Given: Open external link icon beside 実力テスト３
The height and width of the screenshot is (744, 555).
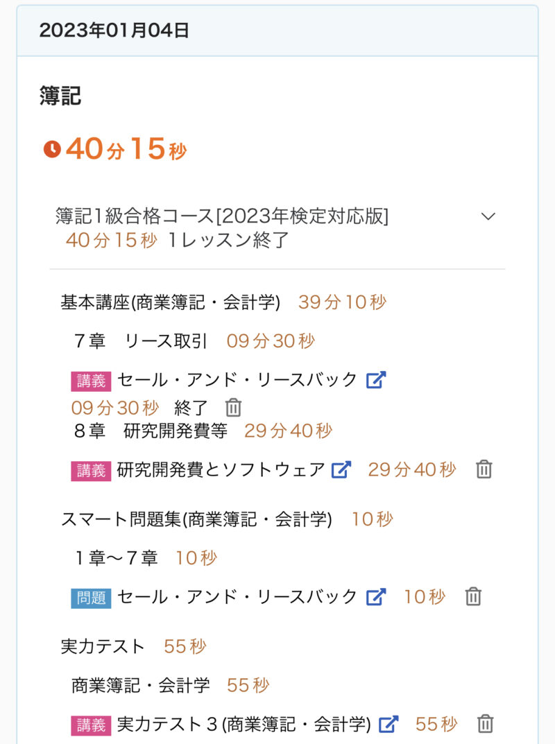Looking at the screenshot, I should [388, 725].
